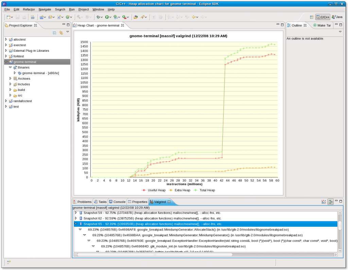Close the Outline view

(x=305, y=25)
